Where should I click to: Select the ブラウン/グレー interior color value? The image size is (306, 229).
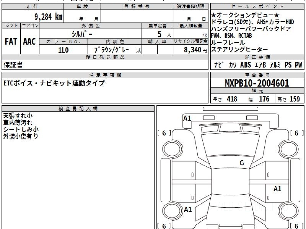tap(112, 50)
